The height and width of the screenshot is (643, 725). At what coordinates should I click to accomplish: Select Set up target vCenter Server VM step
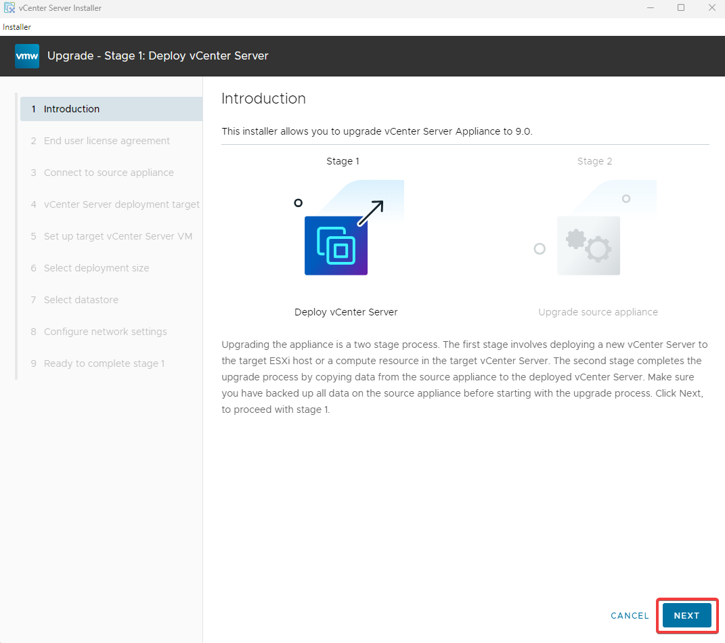(x=112, y=236)
